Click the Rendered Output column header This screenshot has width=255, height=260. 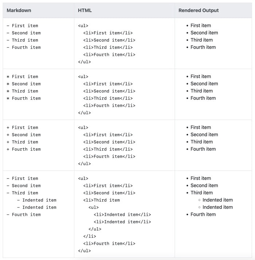199,11
